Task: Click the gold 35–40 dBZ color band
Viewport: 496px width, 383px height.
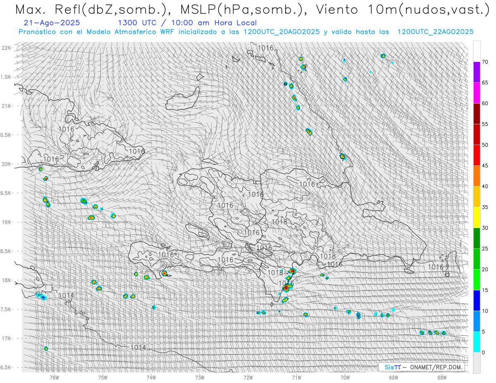Action: click(x=477, y=197)
